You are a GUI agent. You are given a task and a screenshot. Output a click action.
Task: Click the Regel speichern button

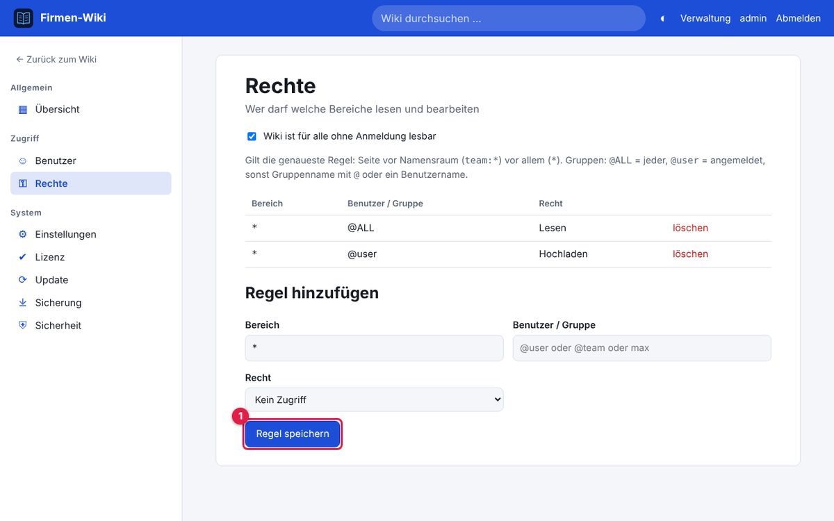tap(293, 434)
